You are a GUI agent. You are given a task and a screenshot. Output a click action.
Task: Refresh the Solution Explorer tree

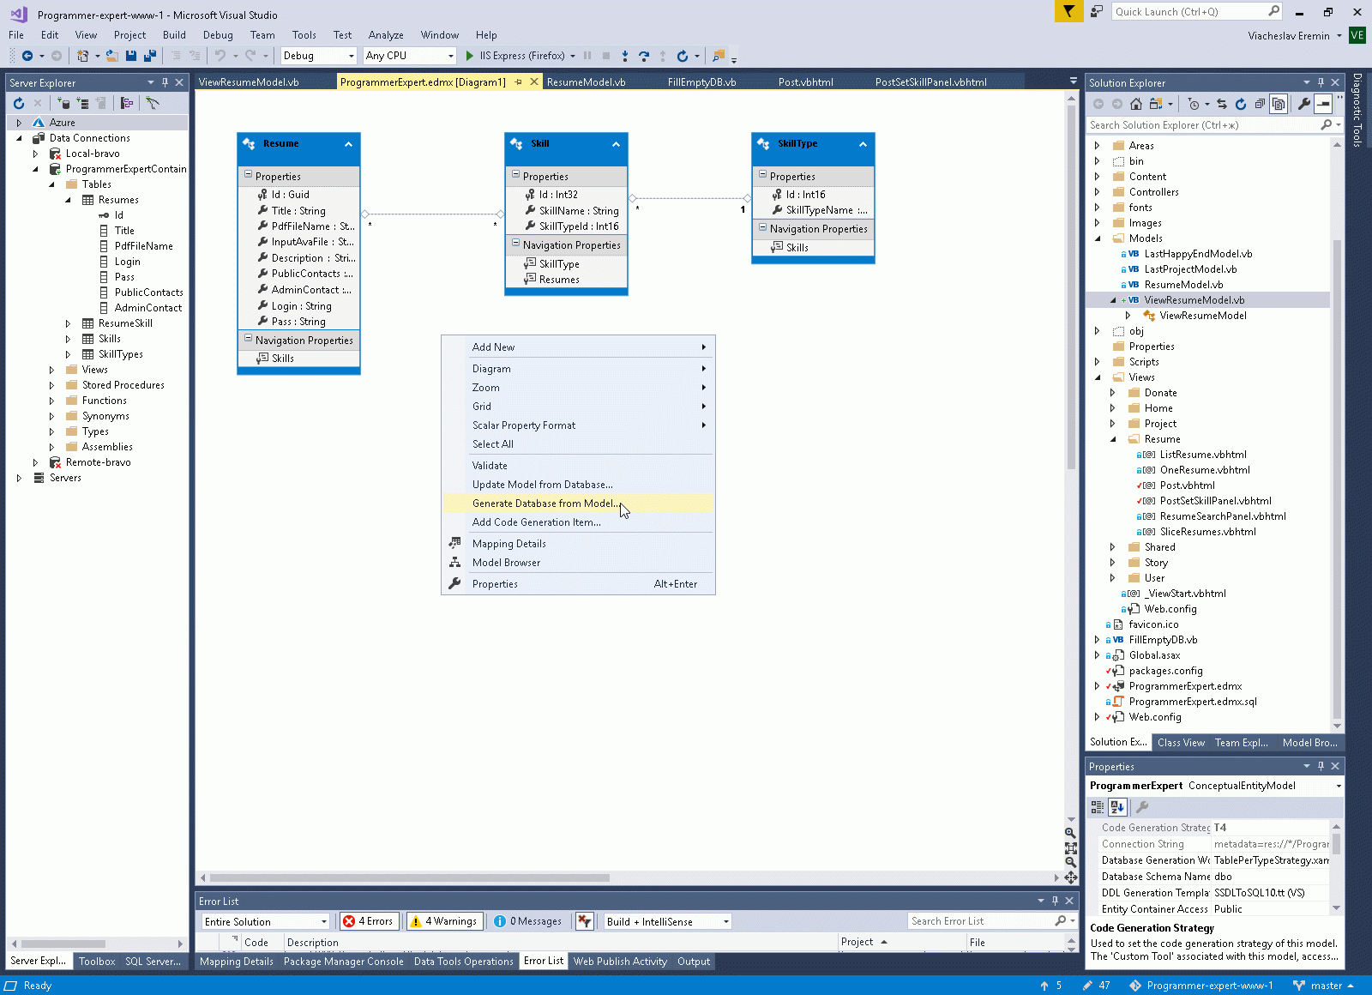pos(1241,104)
